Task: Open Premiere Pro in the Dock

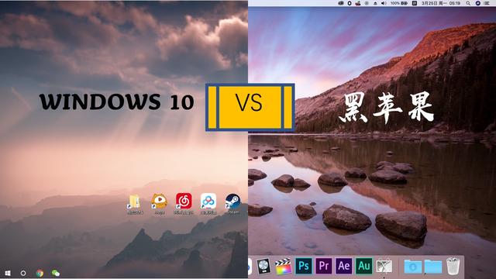Action: [324, 266]
